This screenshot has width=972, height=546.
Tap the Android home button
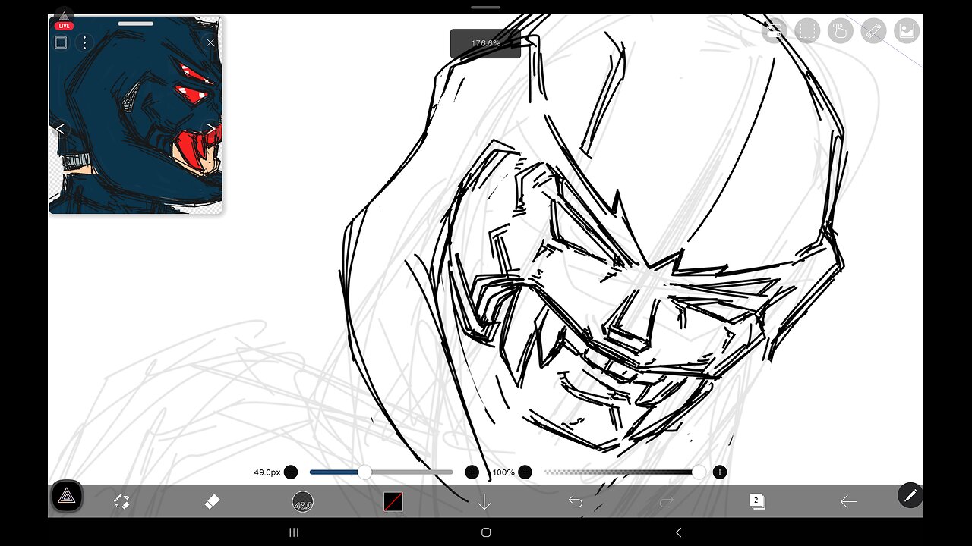click(486, 532)
